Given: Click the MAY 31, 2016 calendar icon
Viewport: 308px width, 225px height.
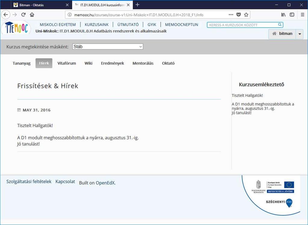Looking at the screenshot, I should [19, 110].
